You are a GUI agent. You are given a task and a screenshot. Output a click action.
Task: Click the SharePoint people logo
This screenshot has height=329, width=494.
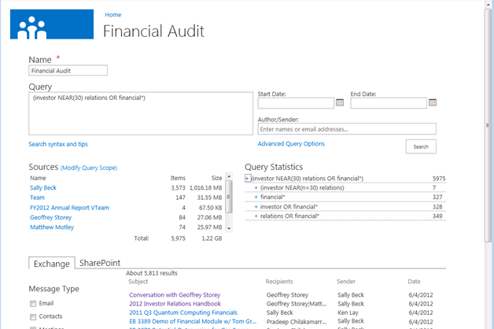pyautogui.click(x=33, y=25)
